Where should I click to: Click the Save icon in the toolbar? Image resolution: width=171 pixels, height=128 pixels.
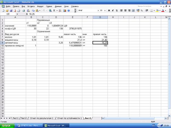point(11,10)
